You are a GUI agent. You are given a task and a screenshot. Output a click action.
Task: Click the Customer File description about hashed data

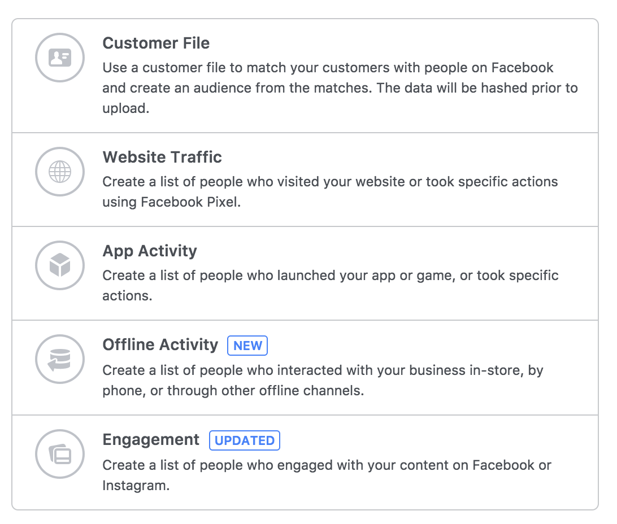(x=340, y=88)
